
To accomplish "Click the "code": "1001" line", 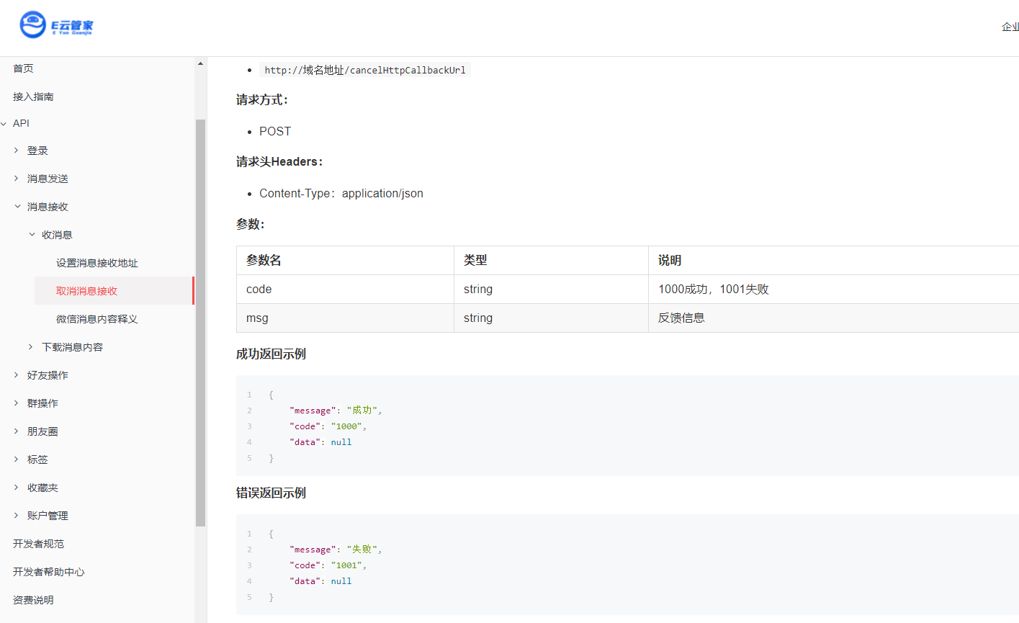I will (328, 565).
